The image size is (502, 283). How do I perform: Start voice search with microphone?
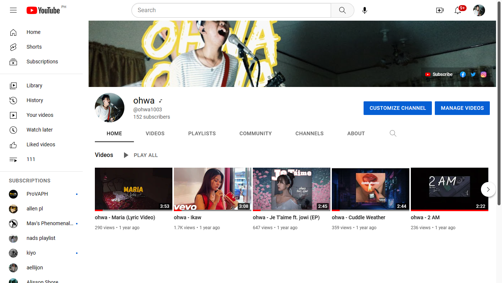365,10
